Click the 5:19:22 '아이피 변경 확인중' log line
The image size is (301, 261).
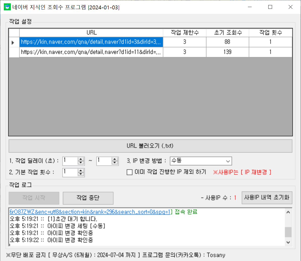[51, 240]
